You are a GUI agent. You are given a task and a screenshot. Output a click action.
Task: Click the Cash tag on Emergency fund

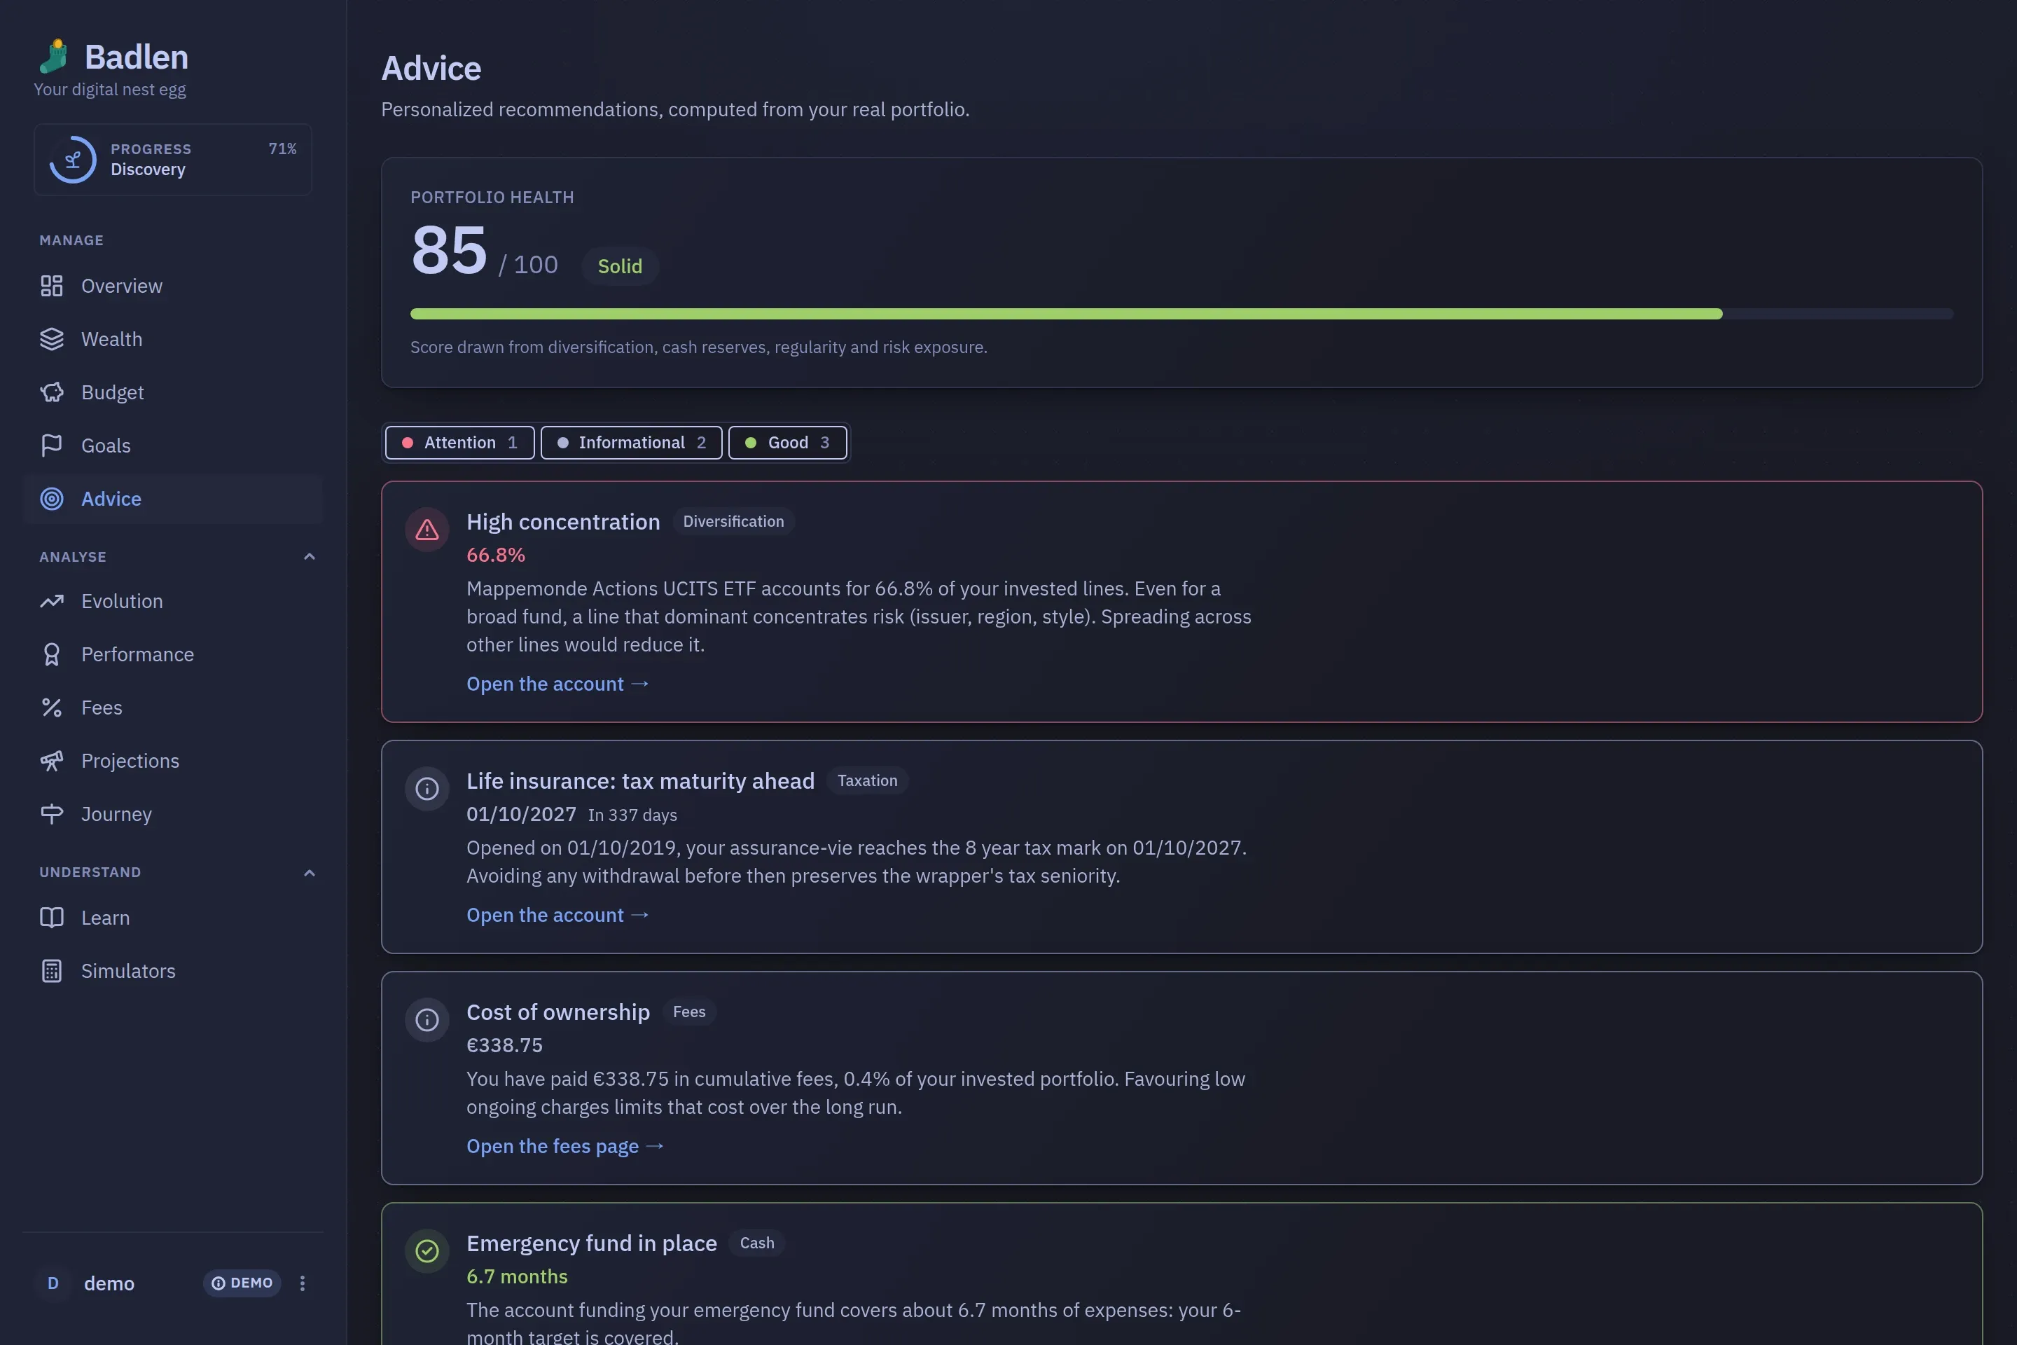pos(756,1243)
